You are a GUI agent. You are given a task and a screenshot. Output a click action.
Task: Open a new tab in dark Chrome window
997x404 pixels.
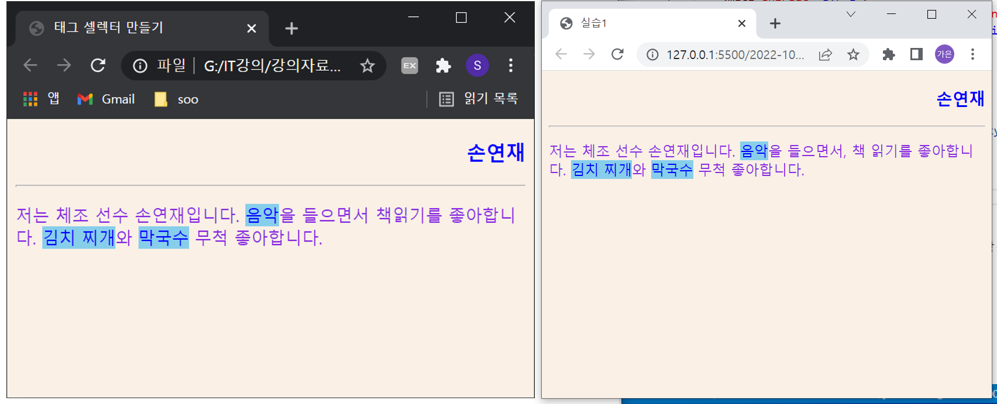(291, 28)
